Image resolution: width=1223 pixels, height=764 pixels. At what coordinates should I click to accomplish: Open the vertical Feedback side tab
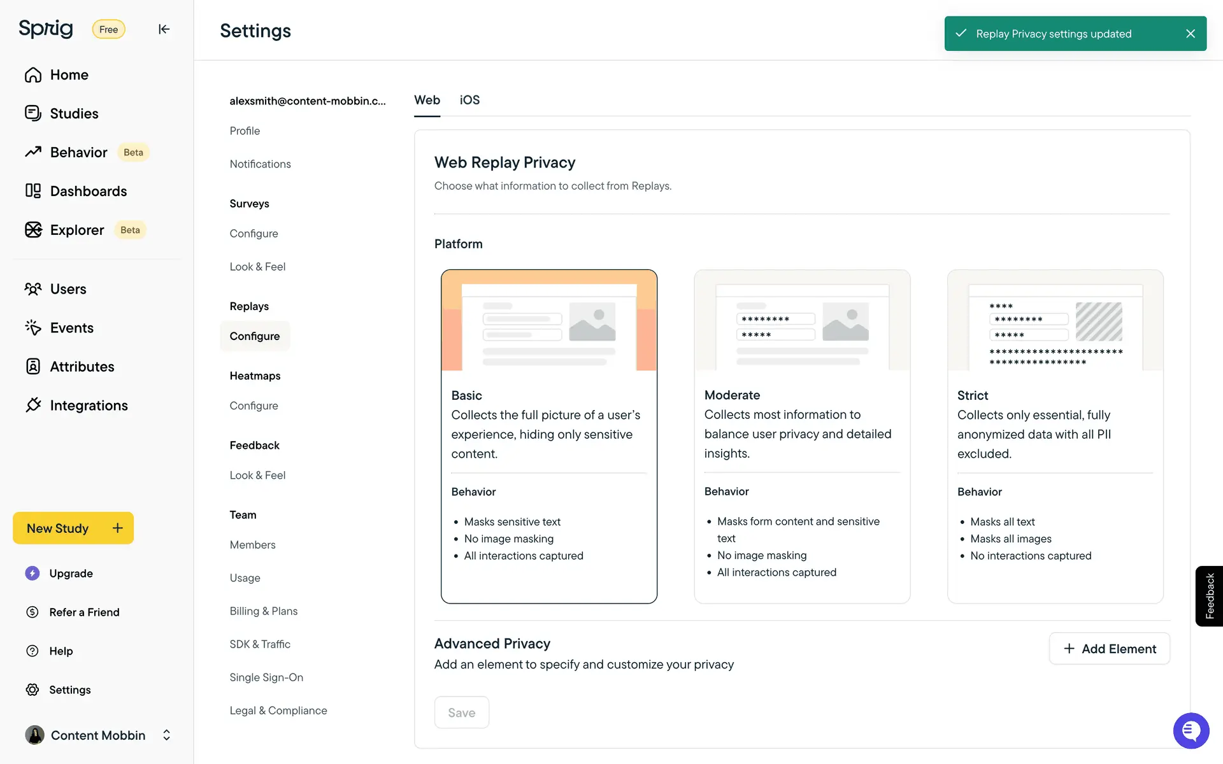tap(1209, 596)
